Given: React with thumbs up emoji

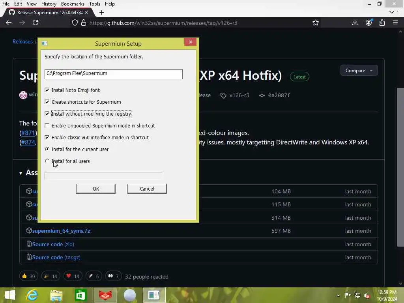Looking at the screenshot, I should click(x=28, y=276).
